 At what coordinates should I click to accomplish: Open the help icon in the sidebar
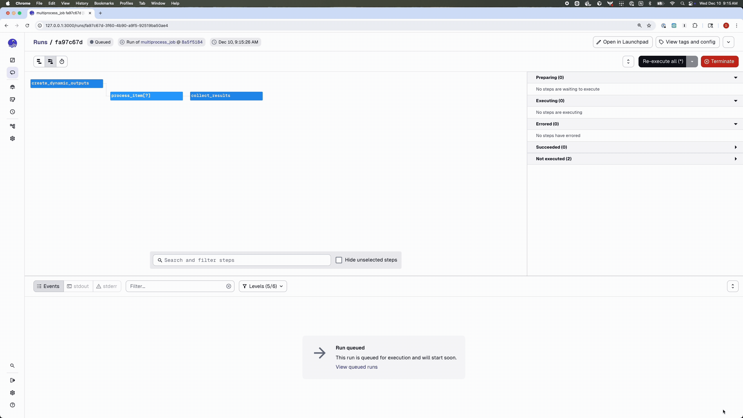click(12, 405)
